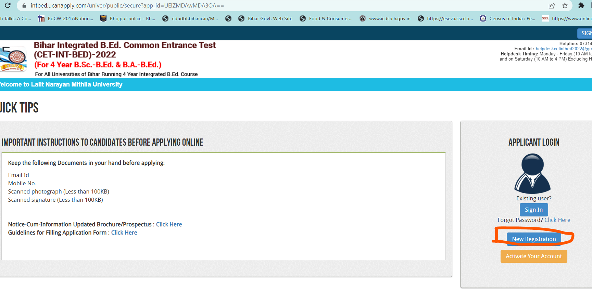Click 'Bihar Integrated B.Ed. Common Entrance Test' title
This screenshot has height=292, width=592.
(x=125, y=45)
